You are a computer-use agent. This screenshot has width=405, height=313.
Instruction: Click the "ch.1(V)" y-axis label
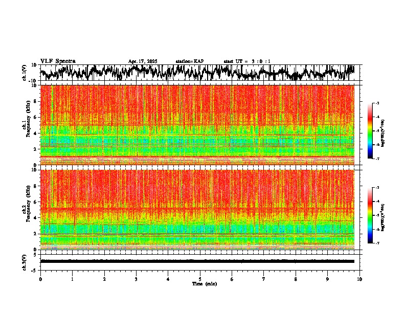[25, 73]
